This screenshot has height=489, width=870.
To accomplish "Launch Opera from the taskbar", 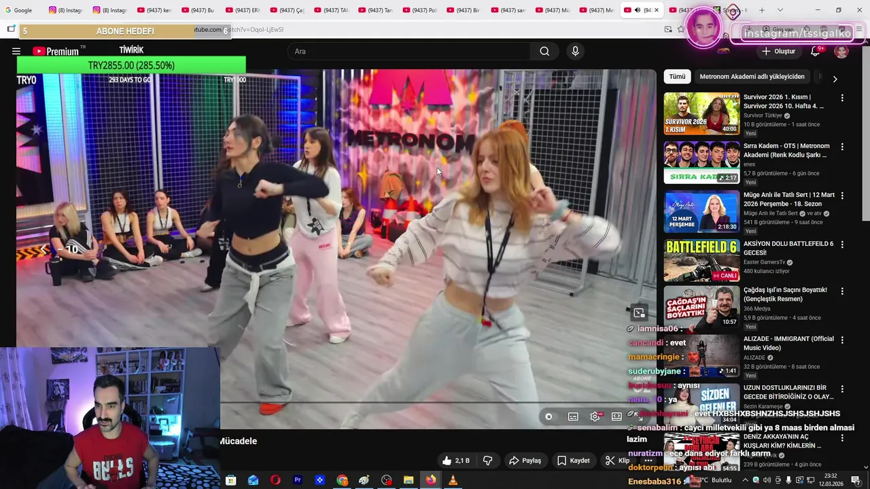I will tap(275, 480).
